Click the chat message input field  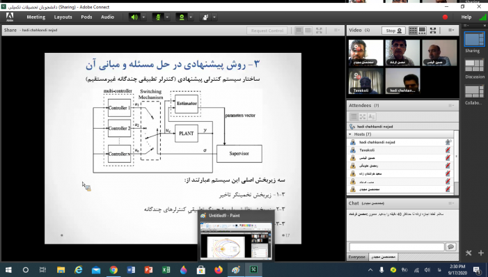(x=397, y=247)
